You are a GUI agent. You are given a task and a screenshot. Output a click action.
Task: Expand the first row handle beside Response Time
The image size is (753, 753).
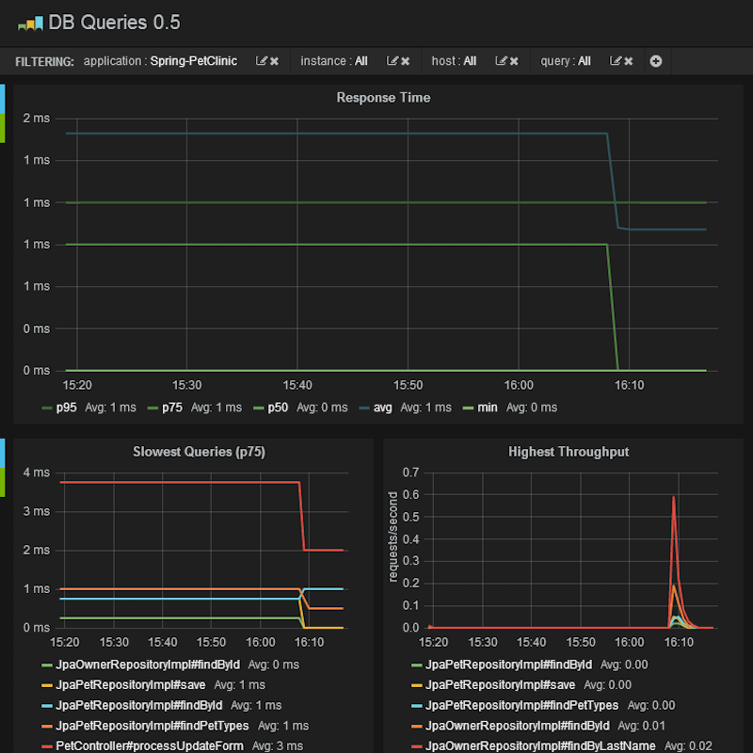click(3, 114)
